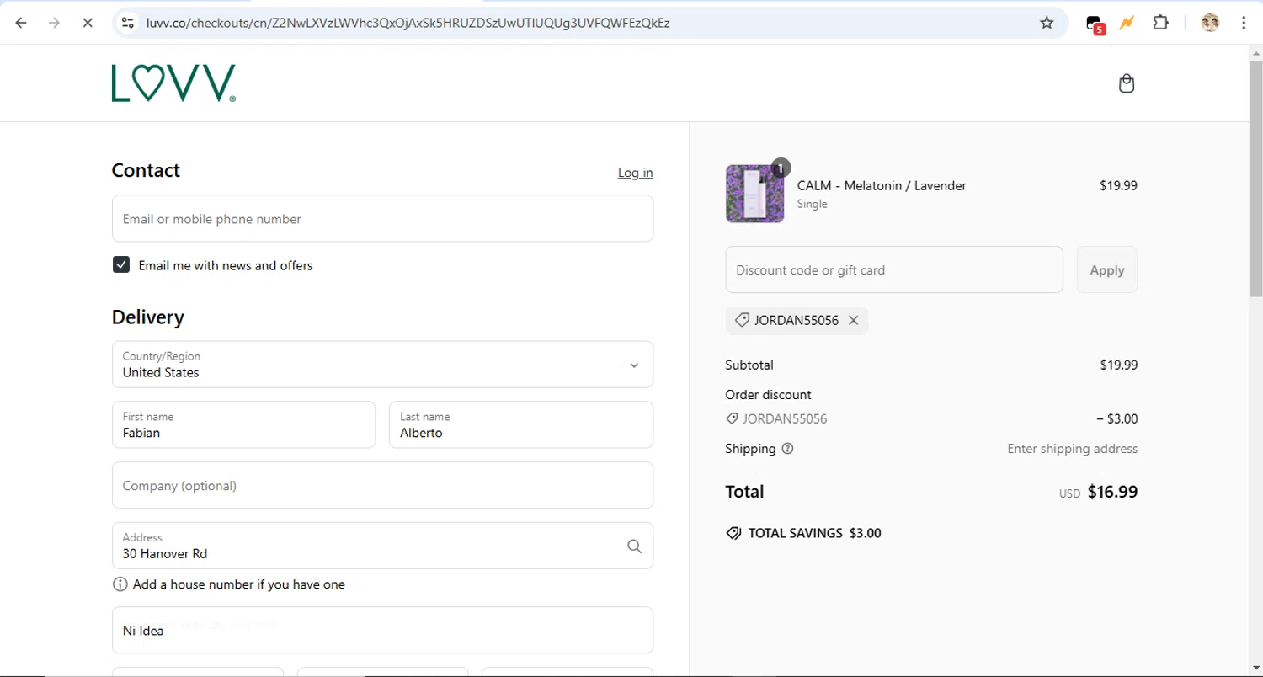Click the Add a house number hint text
Image resolution: width=1263 pixels, height=677 pixels.
239,584
